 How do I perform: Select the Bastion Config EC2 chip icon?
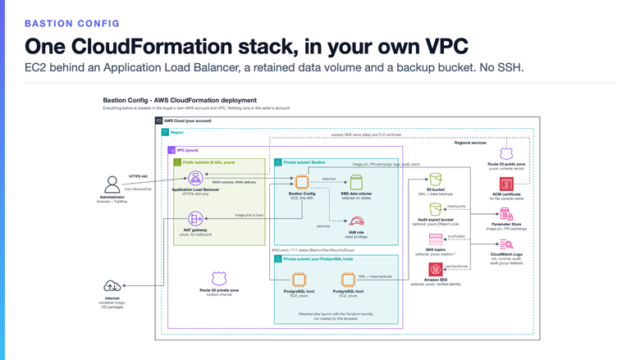click(302, 182)
